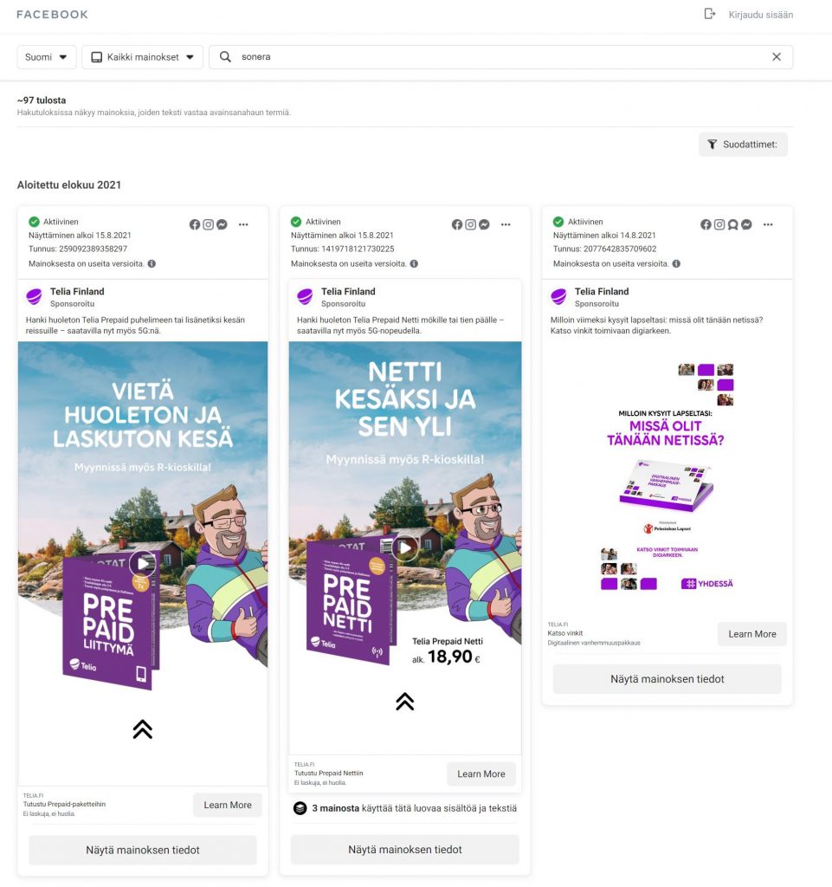Image resolution: width=832 pixels, height=887 pixels.
Task: Click the Messenger icon on the first ad
Action: click(222, 224)
